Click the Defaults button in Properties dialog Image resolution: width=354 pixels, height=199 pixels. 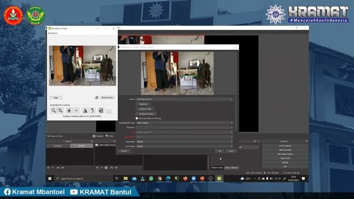pos(124,151)
